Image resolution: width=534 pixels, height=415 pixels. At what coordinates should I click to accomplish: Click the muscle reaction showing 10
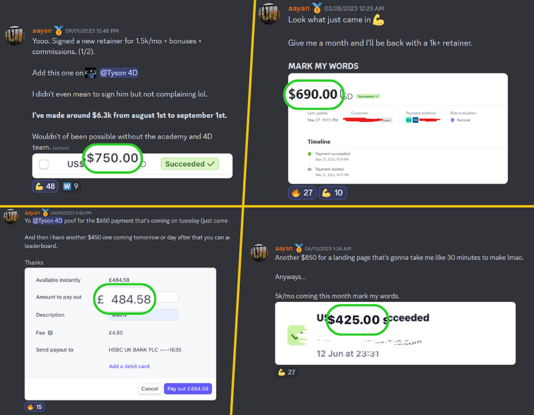(332, 193)
